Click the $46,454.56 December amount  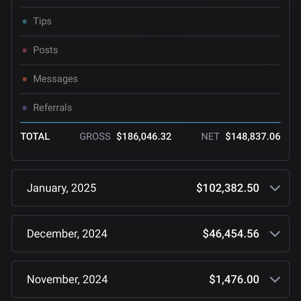click(x=231, y=234)
